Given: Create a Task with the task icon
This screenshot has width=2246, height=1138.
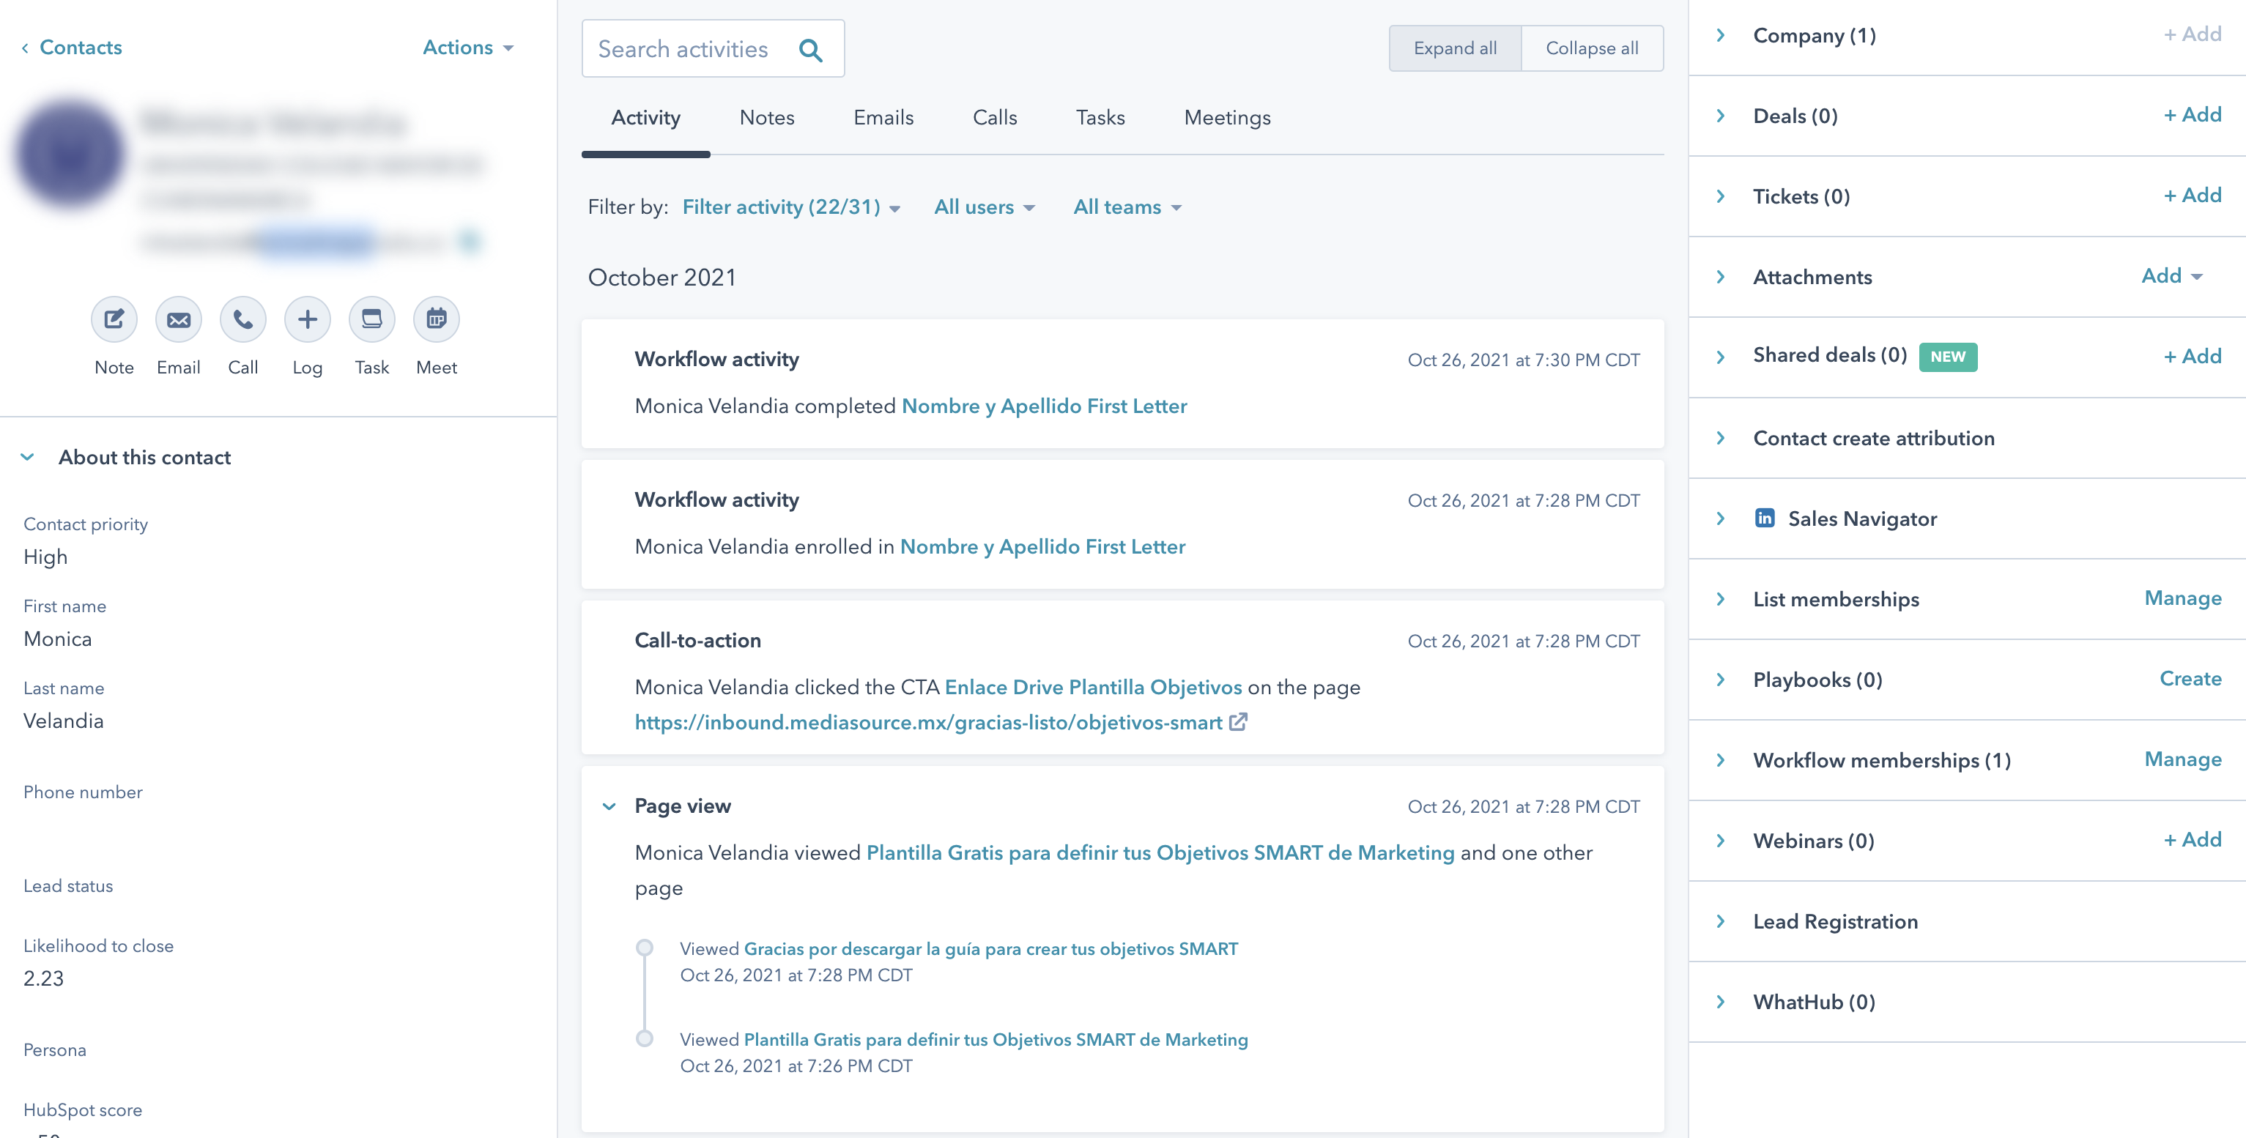Looking at the screenshot, I should 372,319.
